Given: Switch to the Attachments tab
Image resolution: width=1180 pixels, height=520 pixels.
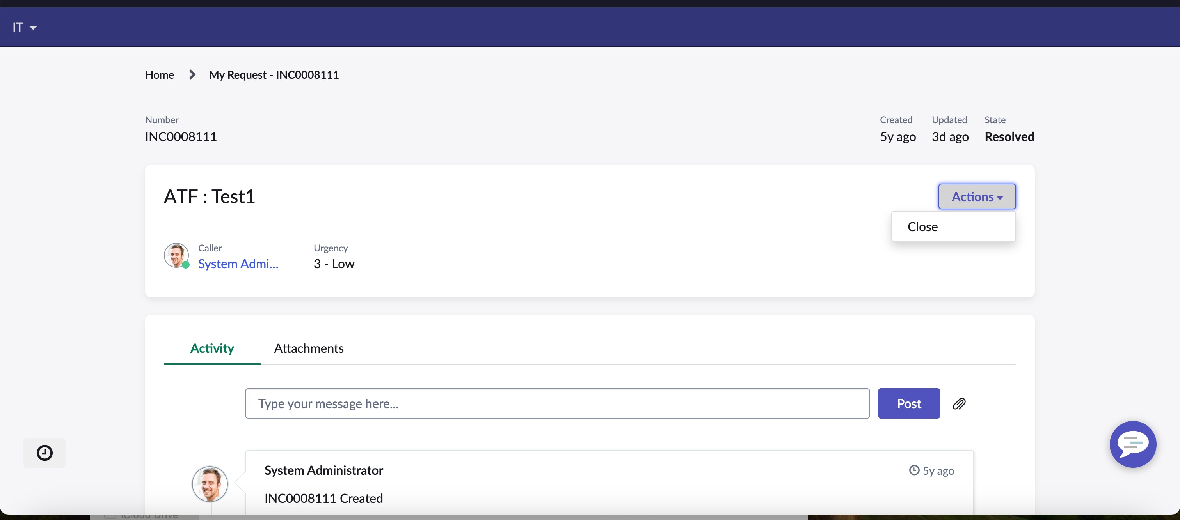Looking at the screenshot, I should [308, 348].
